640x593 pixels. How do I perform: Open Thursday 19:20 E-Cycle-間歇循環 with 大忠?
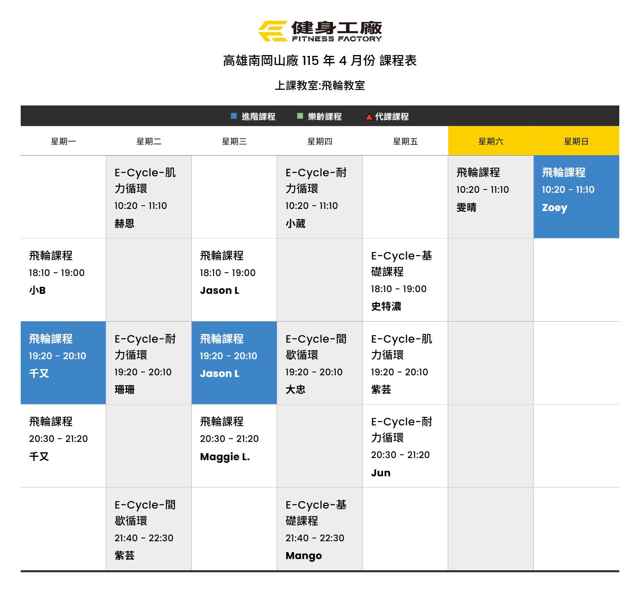[319, 363]
